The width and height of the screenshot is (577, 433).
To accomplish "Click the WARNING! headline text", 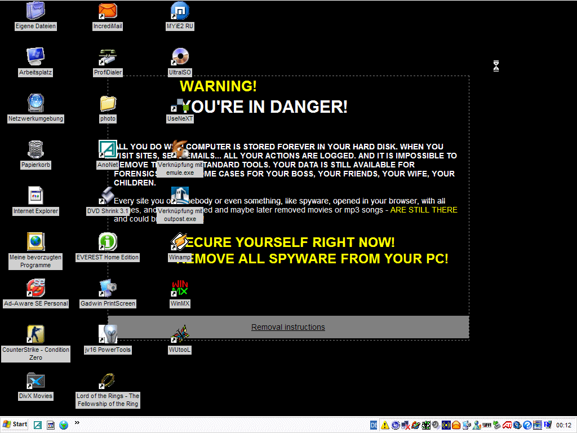I will [x=218, y=86].
